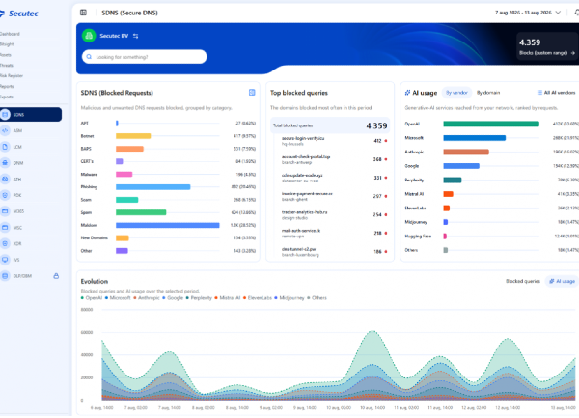Toggle Microsoft series in Evolution legend
Screen dimensions: 579x418
[118, 298]
